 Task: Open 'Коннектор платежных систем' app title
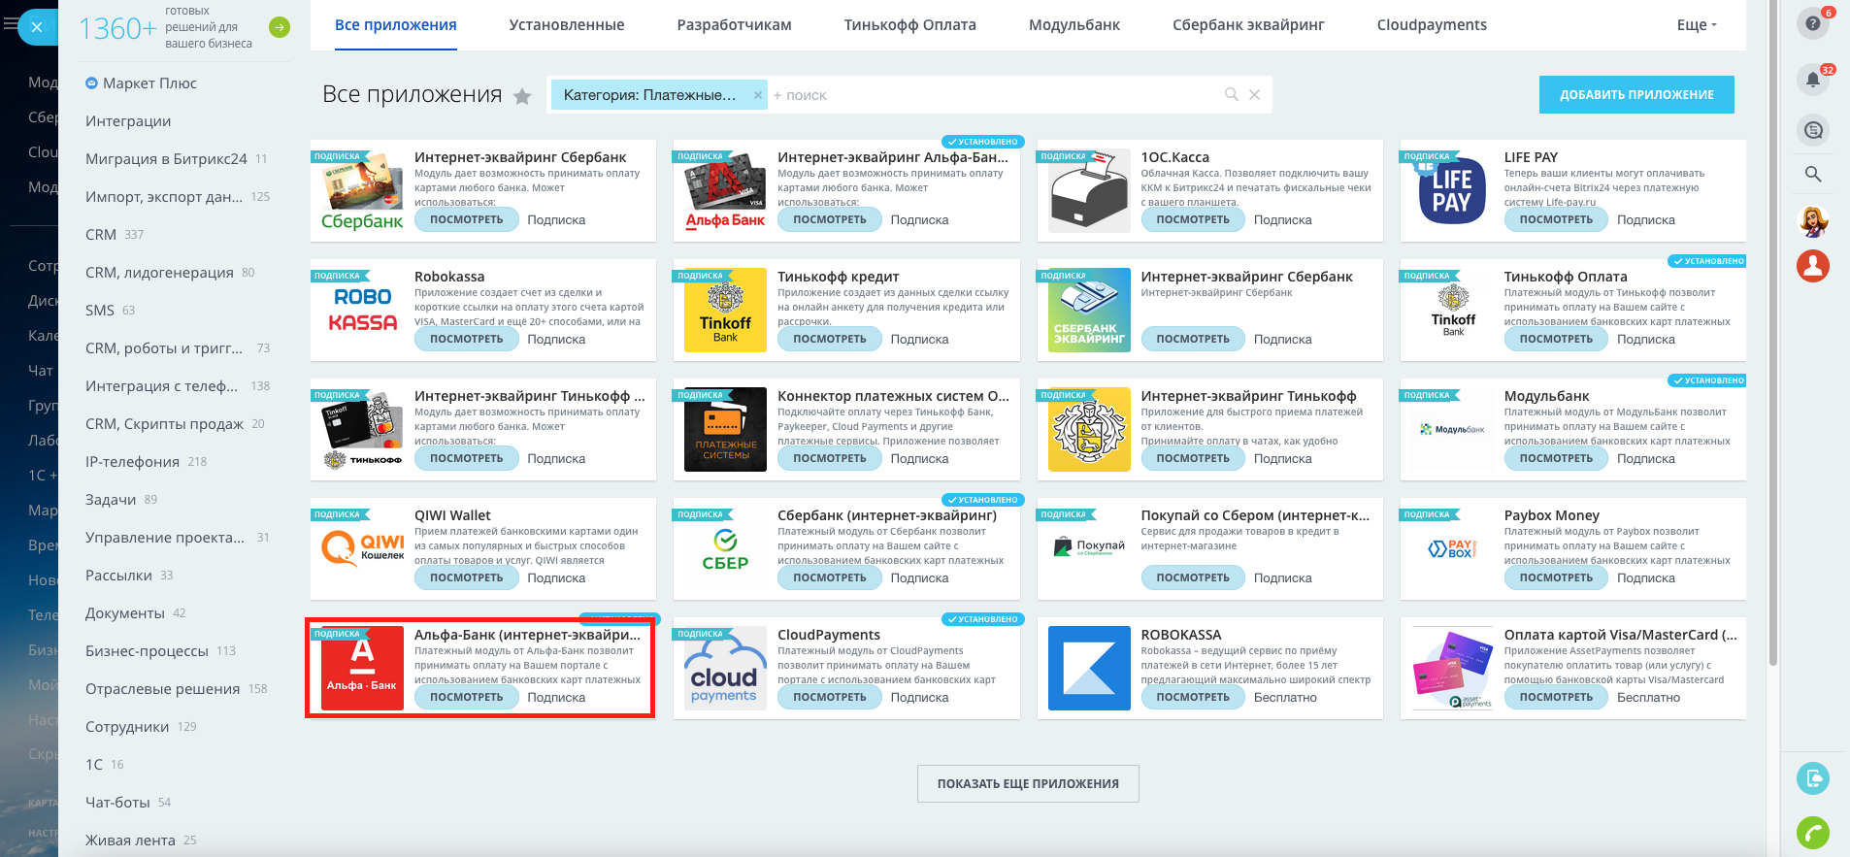pyautogui.click(x=893, y=396)
